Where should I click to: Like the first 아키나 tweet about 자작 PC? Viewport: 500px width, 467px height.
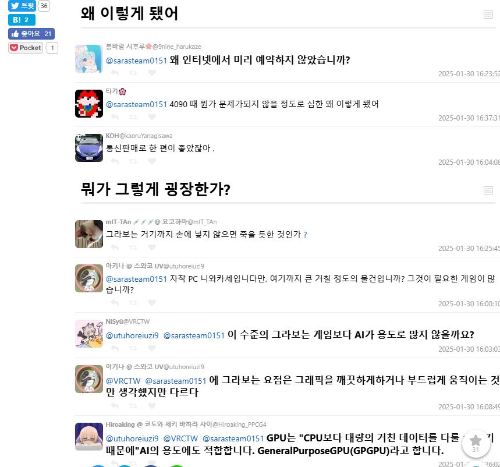pyautogui.click(x=152, y=302)
